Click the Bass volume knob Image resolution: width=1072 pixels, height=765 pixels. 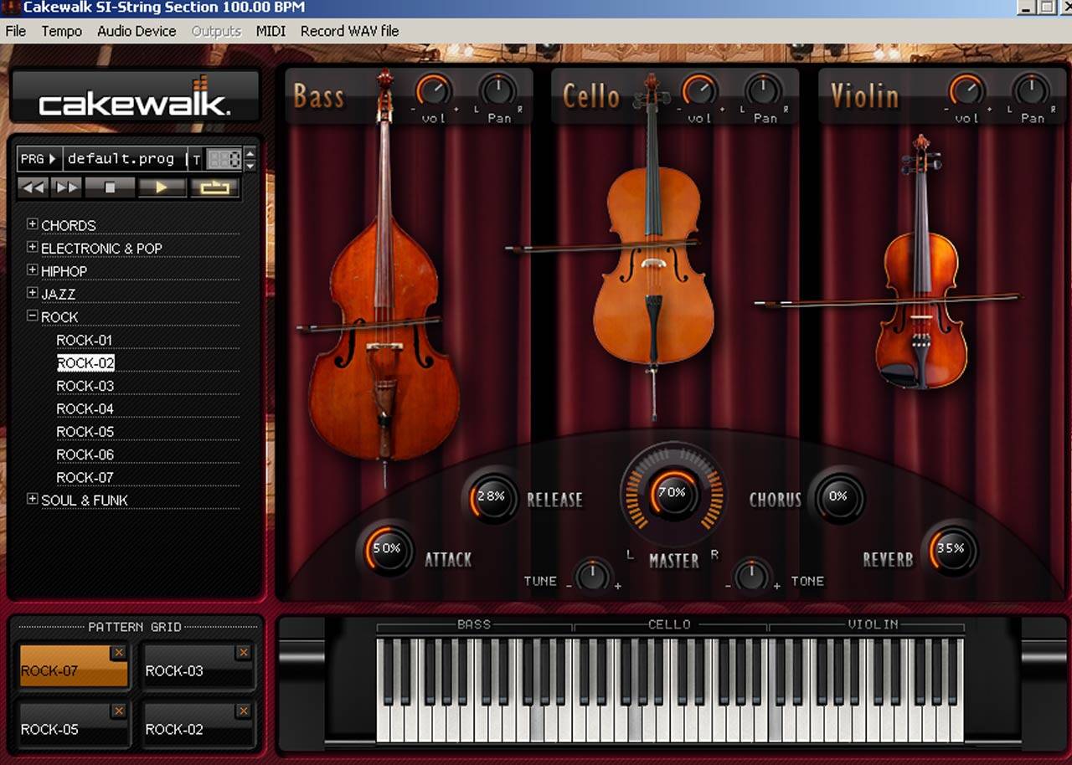[x=434, y=90]
